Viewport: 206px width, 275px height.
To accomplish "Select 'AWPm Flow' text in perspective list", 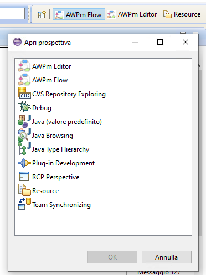I will pyautogui.click(x=50, y=80).
